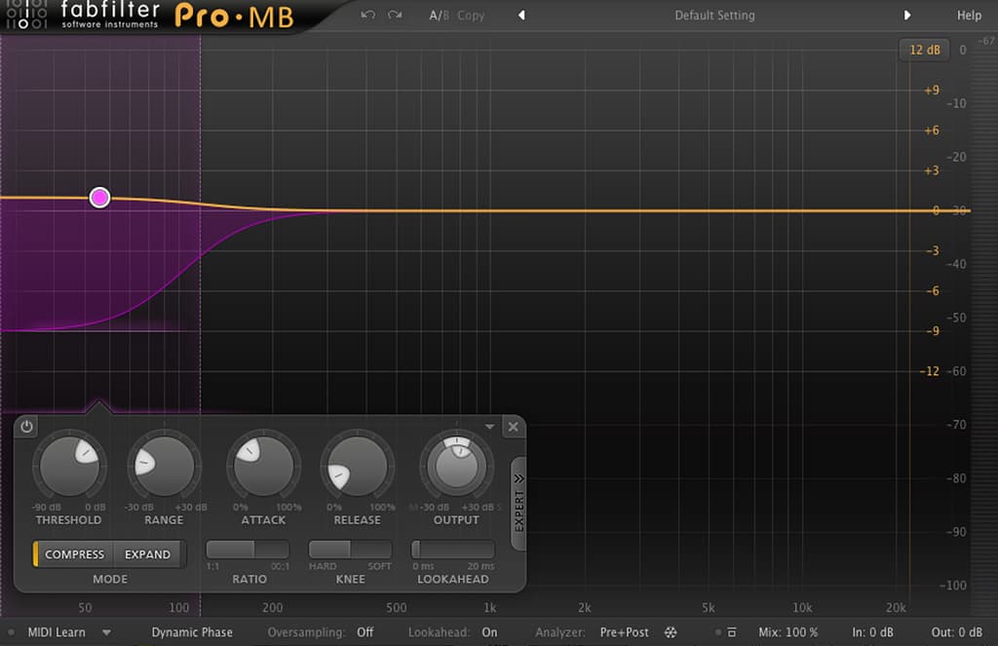Click the MIDI indicator dot at bottom-left
This screenshot has width=998, height=646.
(x=11, y=632)
